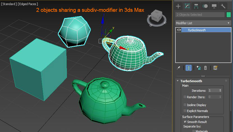
Task: Click the ViewCube in the viewport
Action: [156, 16]
